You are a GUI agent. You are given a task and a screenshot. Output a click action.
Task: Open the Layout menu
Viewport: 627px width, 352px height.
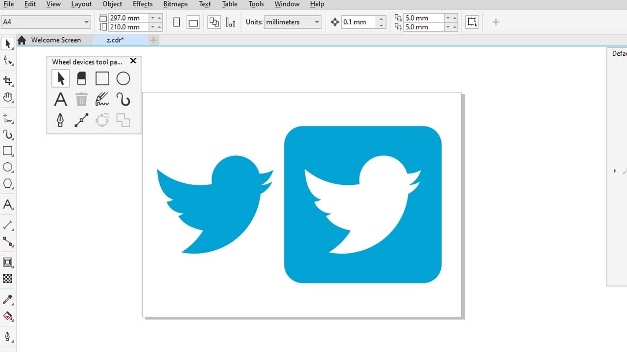click(81, 4)
